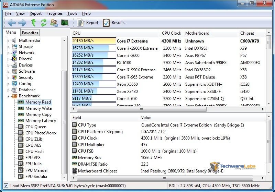This screenshot has height=192, width=275.
Task: Select the Memory Latency benchmark
Action: pos(41,121)
